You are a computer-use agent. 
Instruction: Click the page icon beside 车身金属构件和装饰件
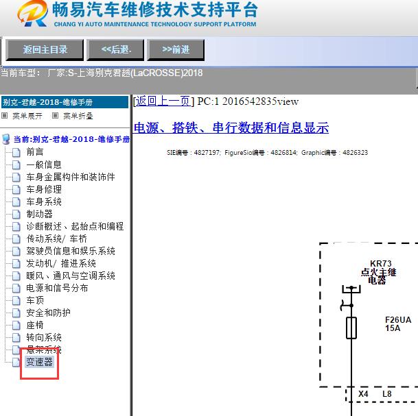click(x=16, y=178)
